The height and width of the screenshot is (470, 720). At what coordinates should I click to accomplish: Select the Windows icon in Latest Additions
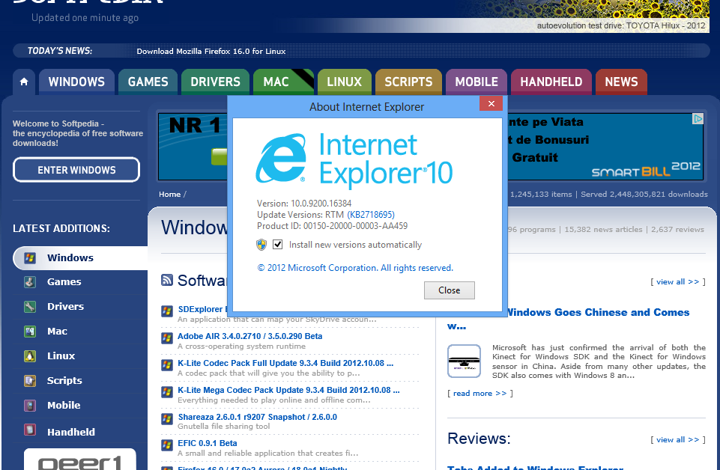[29, 257]
